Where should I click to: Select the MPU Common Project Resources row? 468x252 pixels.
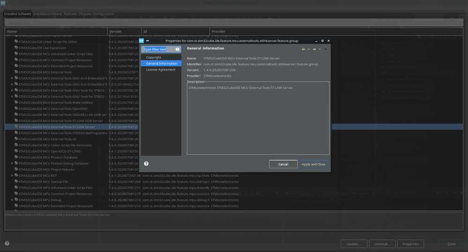click(234, 194)
